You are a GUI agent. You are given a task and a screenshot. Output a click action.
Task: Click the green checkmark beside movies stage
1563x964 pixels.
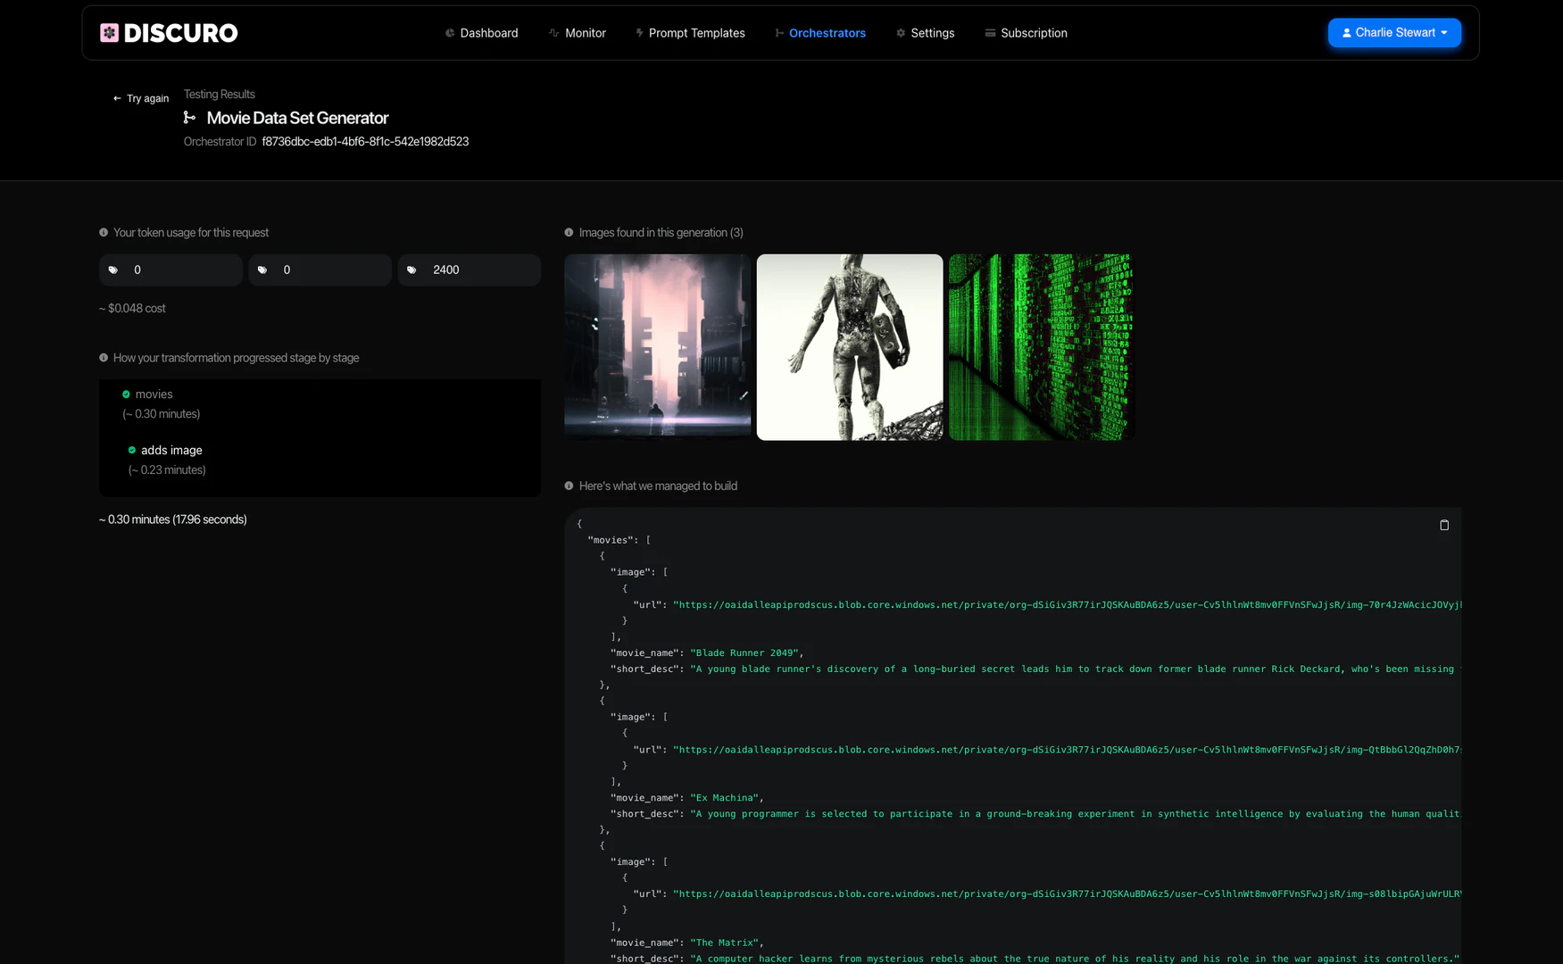125,394
